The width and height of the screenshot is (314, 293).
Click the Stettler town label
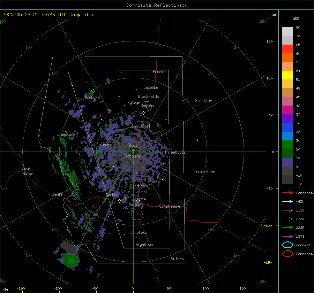[203, 101]
